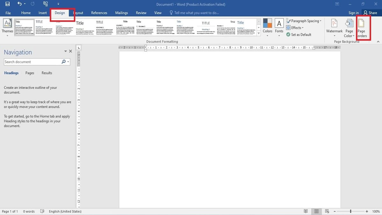Open the Themes gallery button

pos(7,27)
